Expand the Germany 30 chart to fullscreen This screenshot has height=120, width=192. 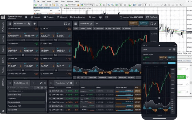point(152,24)
